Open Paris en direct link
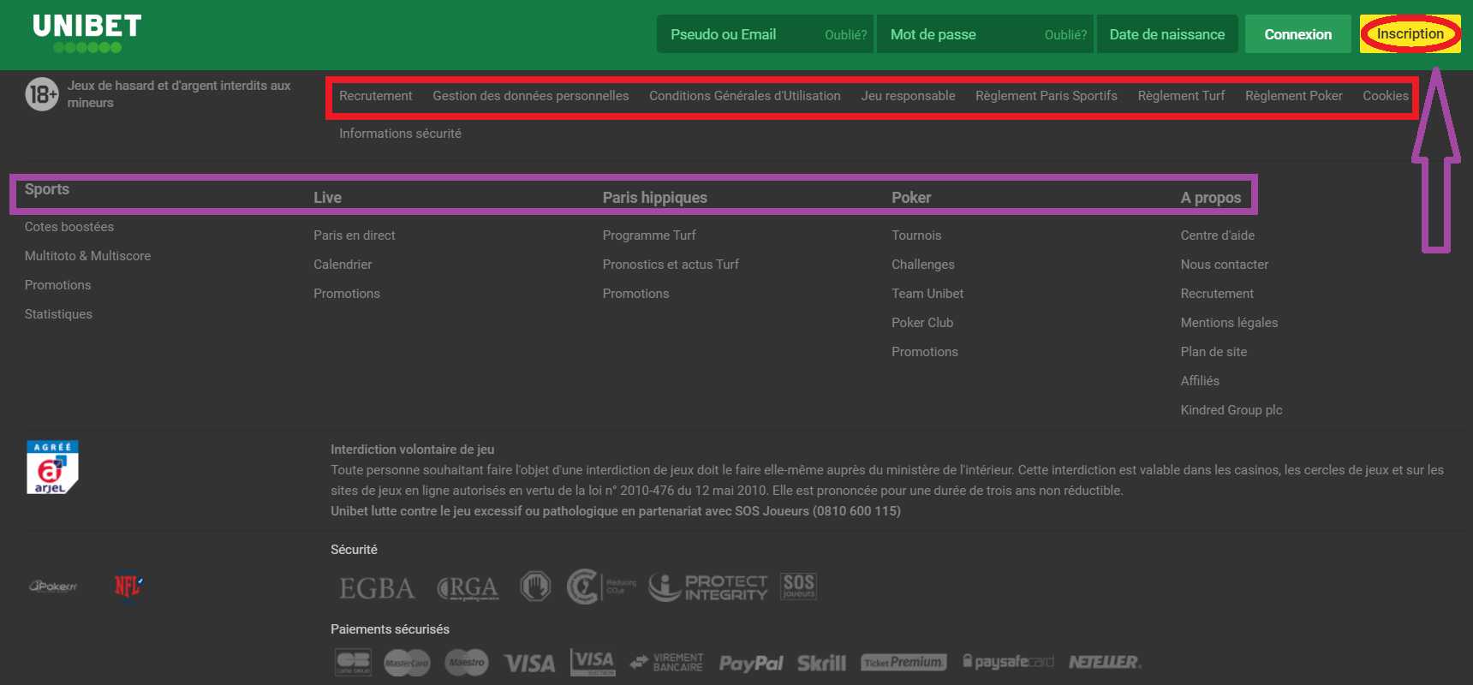 point(355,235)
